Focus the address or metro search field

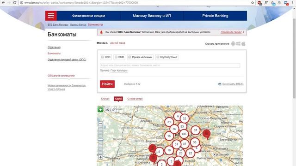[170, 65]
